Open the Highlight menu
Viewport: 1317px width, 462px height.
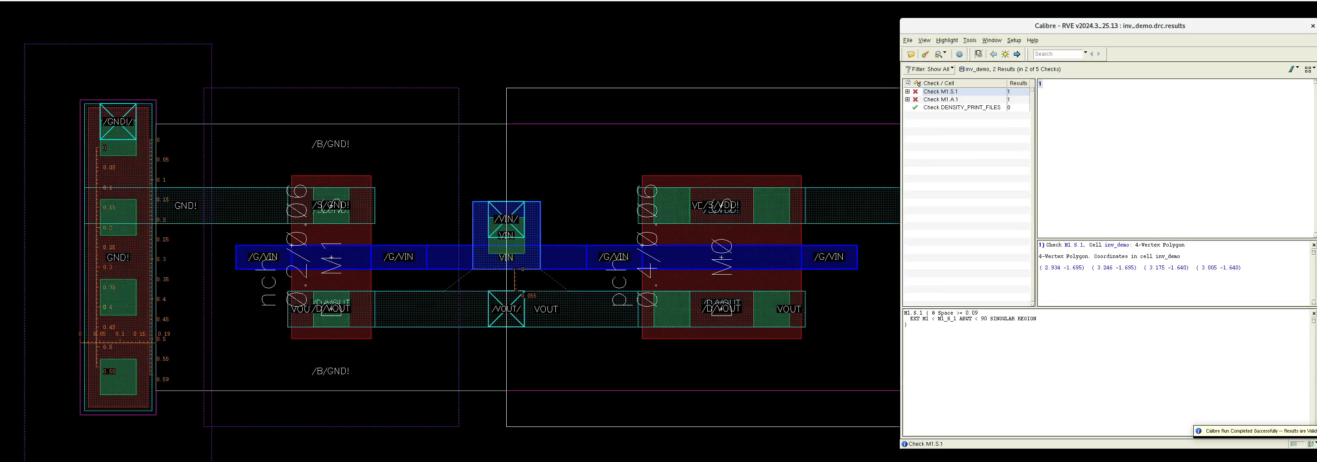(946, 40)
